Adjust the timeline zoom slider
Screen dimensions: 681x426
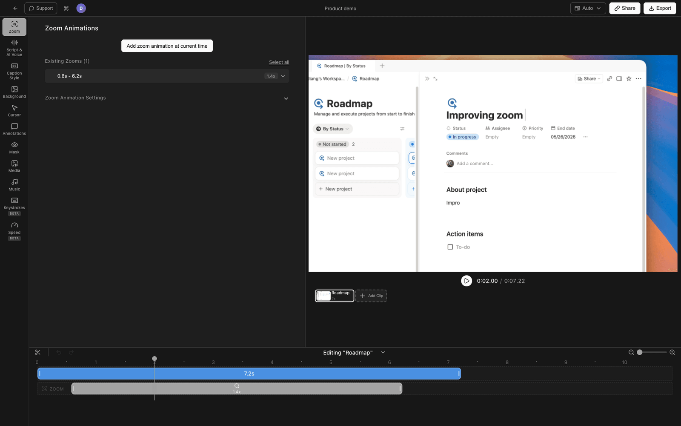640,352
